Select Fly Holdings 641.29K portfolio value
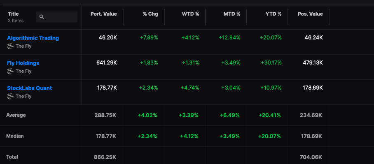This screenshot has width=374, height=164. pyautogui.click(x=107, y=62)
